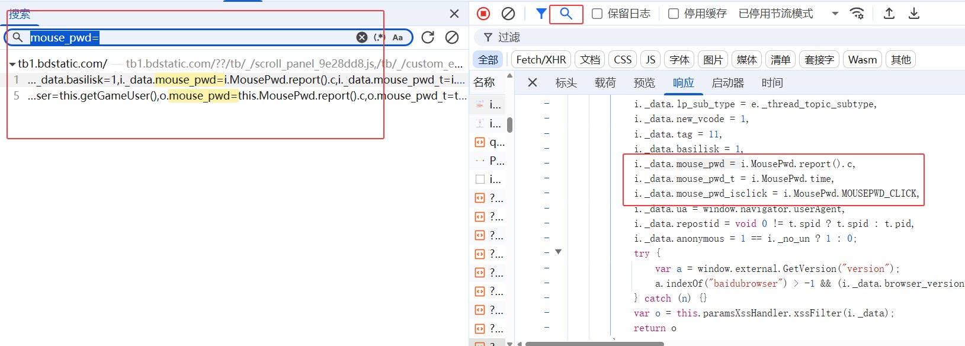Select the request named q...
The height and width of the screenshot is (346, 965).
point(489,142)
